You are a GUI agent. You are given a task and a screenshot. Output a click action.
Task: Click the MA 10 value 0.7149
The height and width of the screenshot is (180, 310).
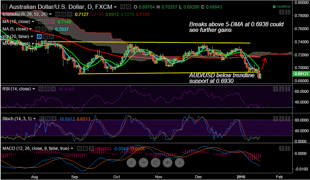click(64, 22)
